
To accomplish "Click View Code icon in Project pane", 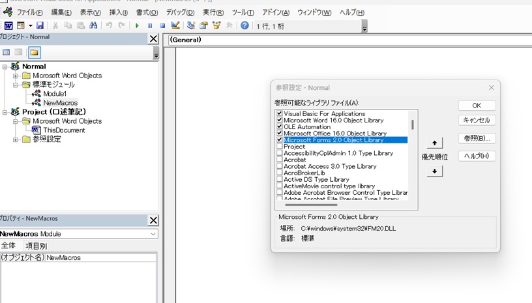I will coord(7,52).
